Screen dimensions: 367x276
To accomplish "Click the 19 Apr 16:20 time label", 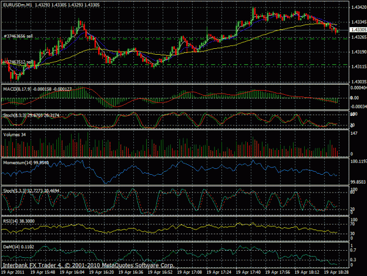I will (x=102, y=272).
